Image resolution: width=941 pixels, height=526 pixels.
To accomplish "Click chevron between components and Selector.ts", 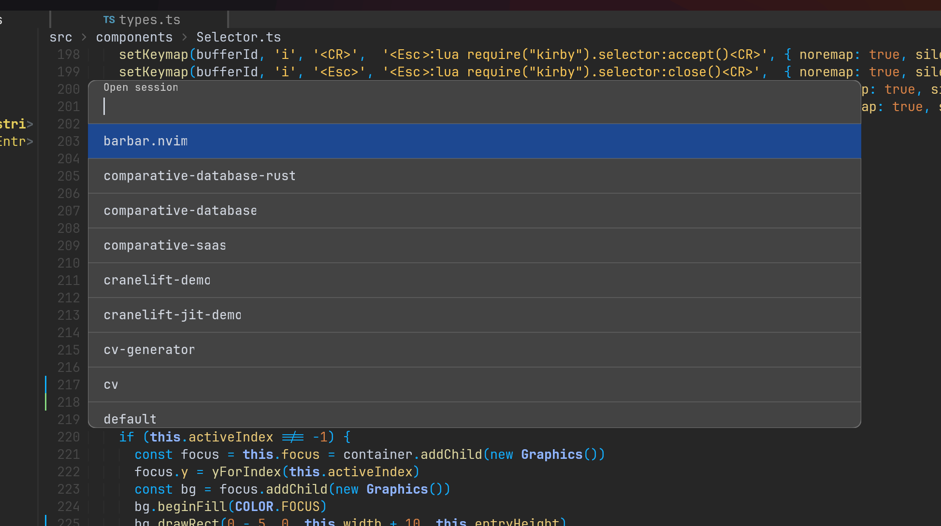I will click(x=185, y=37).
